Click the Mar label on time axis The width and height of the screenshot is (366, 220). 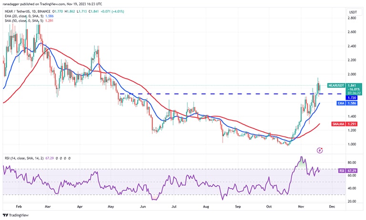pyautogui.click(x=48, y=207)
